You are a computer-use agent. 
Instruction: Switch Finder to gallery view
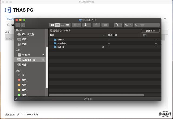point(68,25)
